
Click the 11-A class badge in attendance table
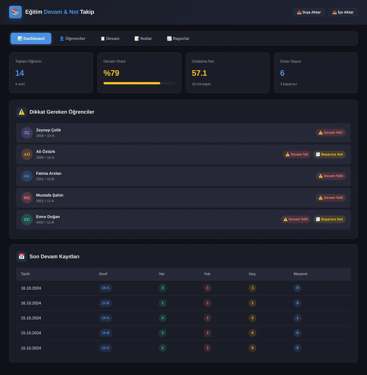click(x=106, y=348)
